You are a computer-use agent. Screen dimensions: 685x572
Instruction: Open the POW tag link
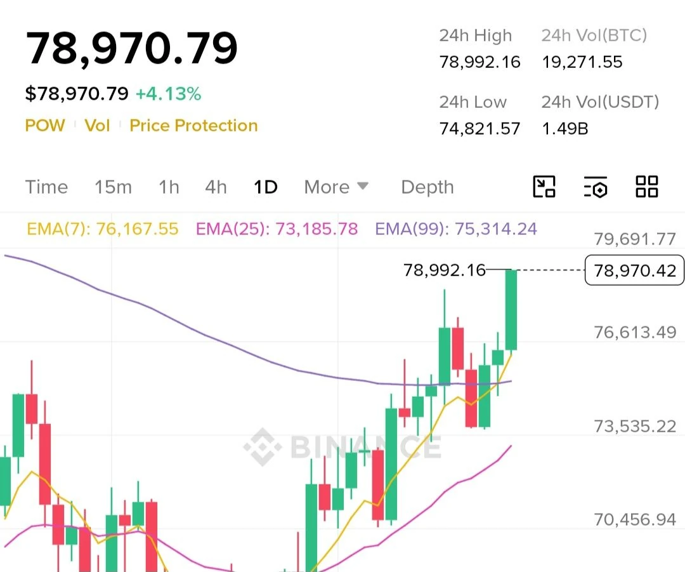[45, 126]
